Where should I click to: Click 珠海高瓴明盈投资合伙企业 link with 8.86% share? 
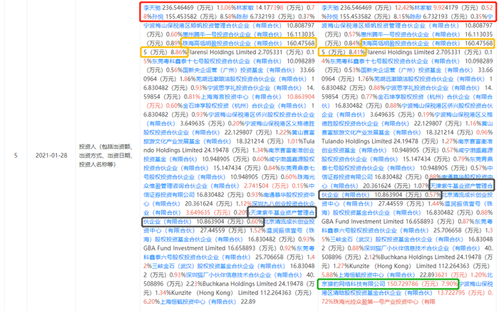[232, 44]
